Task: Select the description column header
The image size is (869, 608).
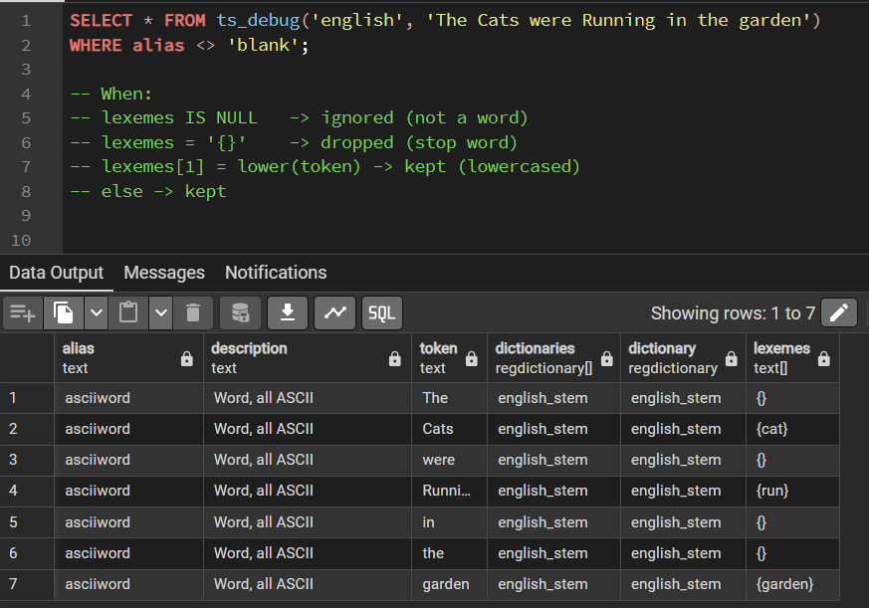Action: tap(308, 358)
